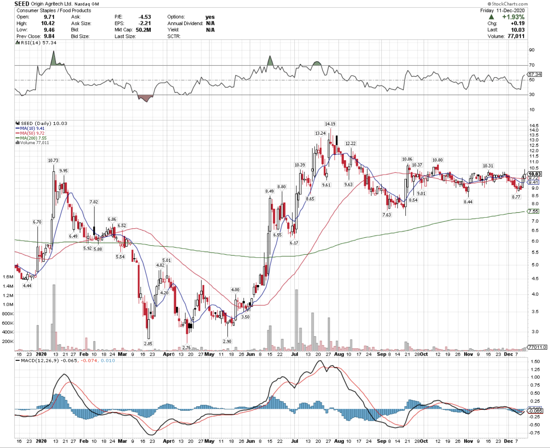Click the MACD(12,26,9) legend label
Screen dimensions: 550x448
click(x=40, y=360)
